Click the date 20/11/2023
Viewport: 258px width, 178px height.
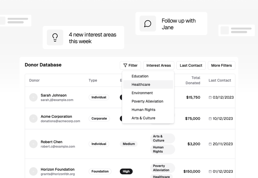click(223, 144)
